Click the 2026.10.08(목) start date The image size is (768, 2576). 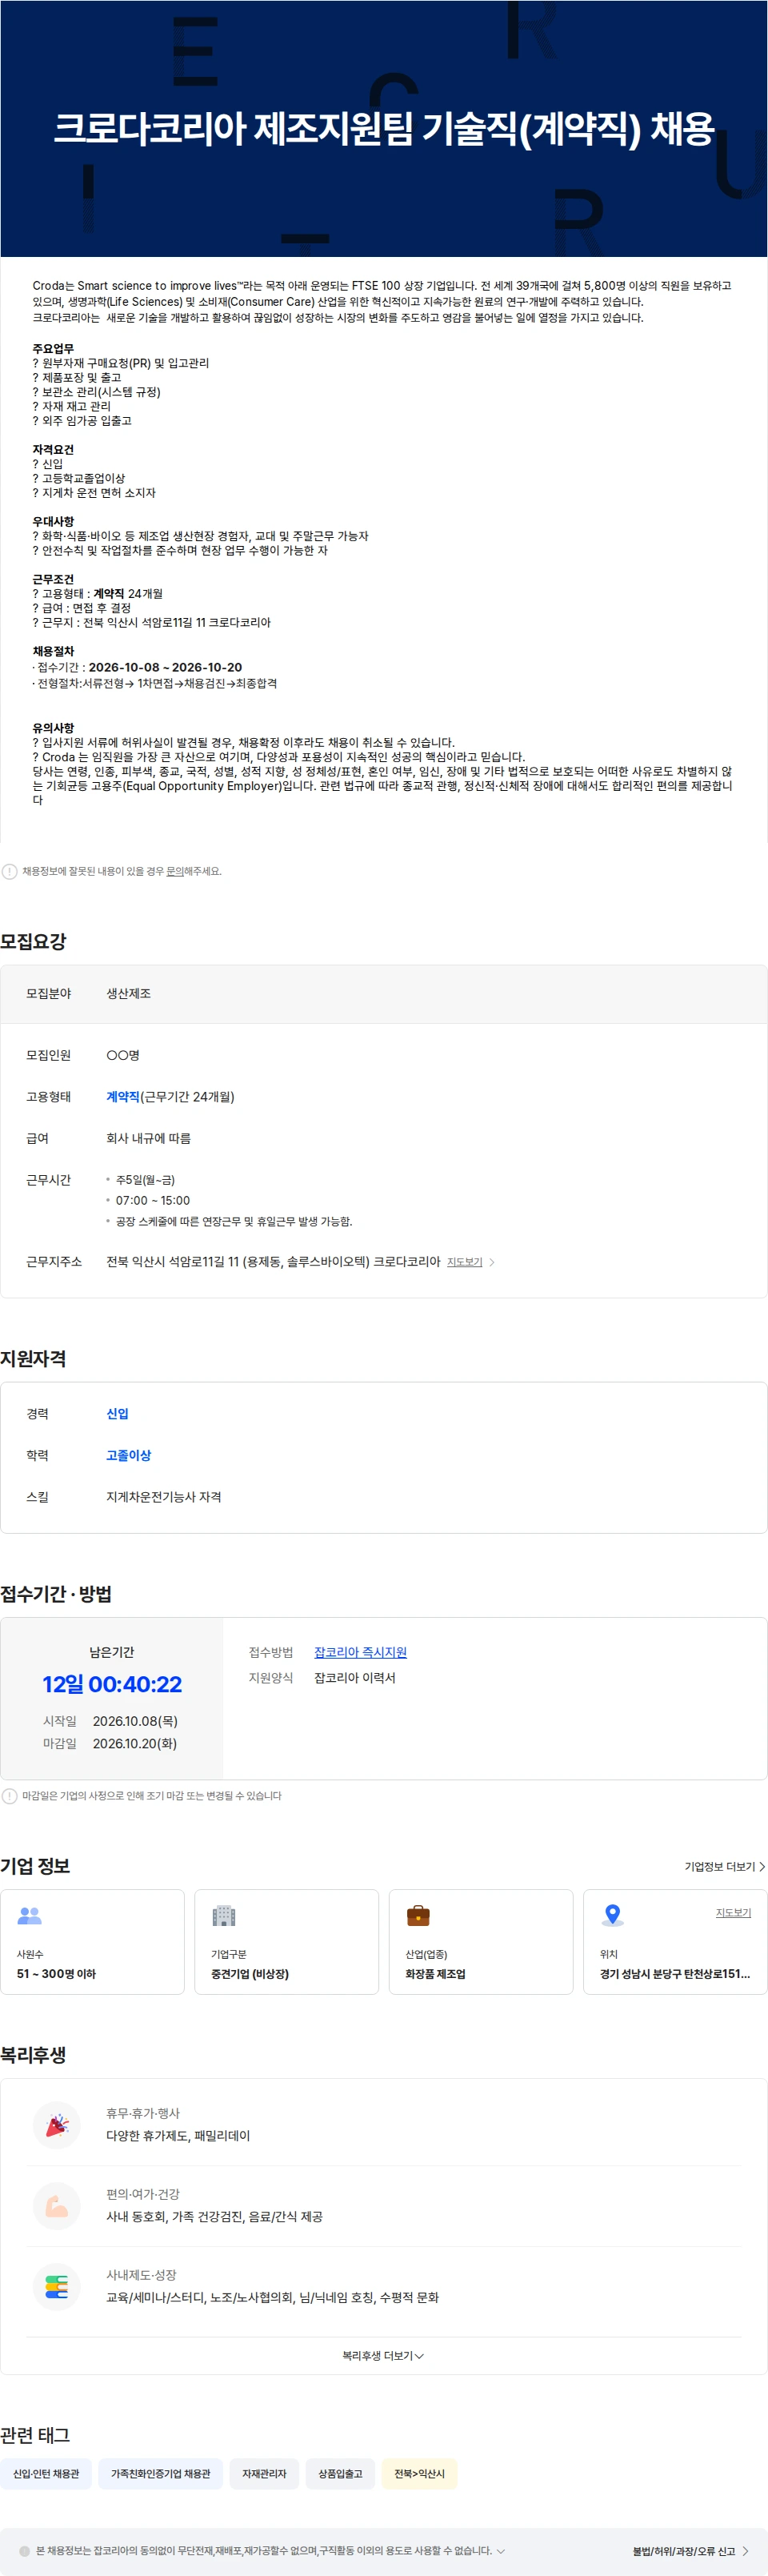point(135,1721)
